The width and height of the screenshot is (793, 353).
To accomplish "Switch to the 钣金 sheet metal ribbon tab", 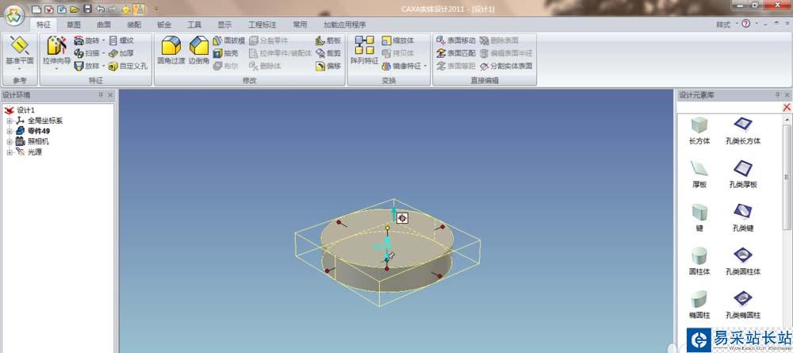I will pyautogui.click(x=164, y=25).
